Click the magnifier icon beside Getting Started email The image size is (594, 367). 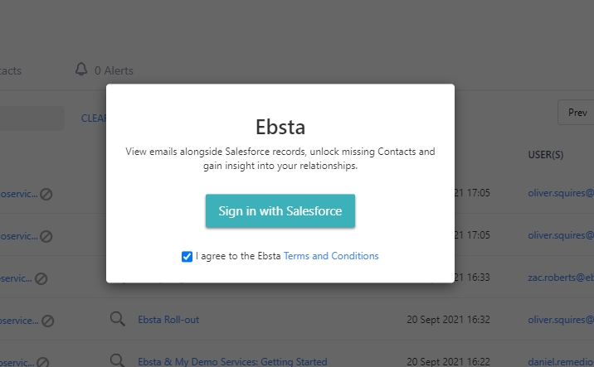click(118, 361)
